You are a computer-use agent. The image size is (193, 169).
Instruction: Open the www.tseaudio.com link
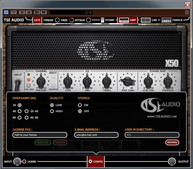click(162, 116)
